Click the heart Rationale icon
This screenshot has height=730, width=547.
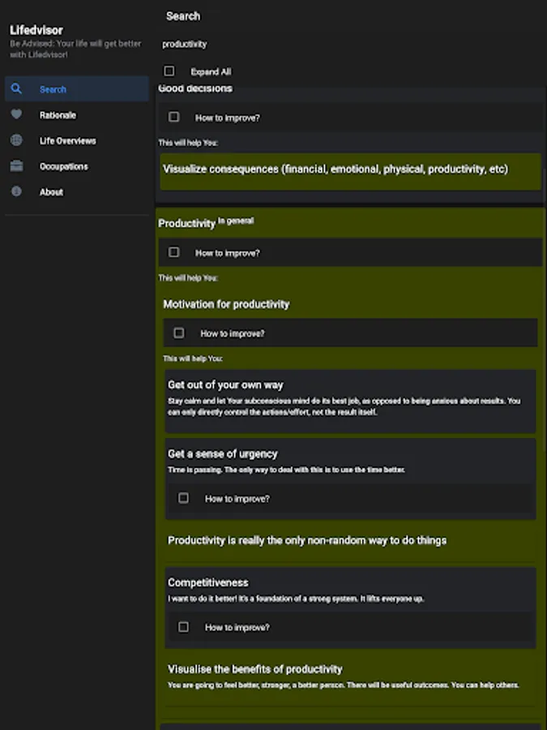point(16,115)
